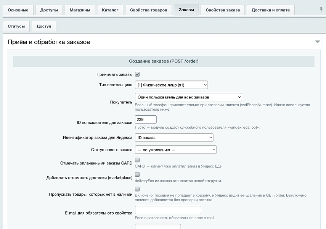Screen dimensions: 326x229
Task: Open the Тип плательщика dropdown
Action: point(171,85)
